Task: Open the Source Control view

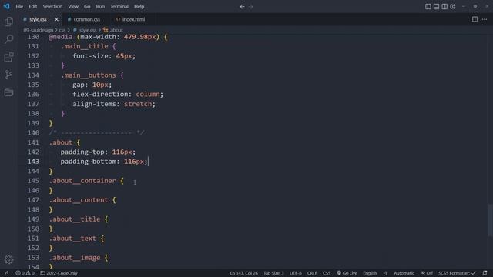Action: (8, 75)
